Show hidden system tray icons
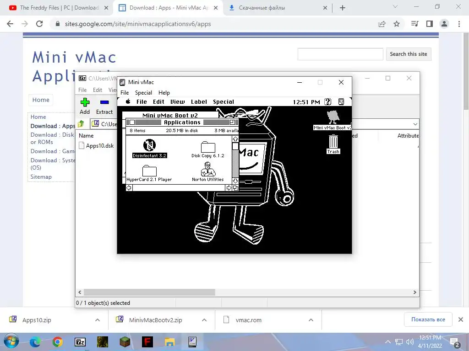This screenshot has height=351, width=469. pyautogui.click(x=387, y=342)
